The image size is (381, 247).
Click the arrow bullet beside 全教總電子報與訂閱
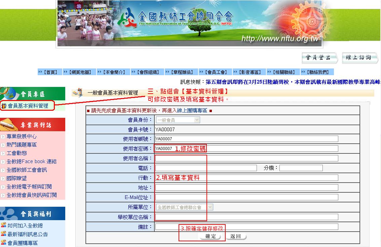(3, 187)
